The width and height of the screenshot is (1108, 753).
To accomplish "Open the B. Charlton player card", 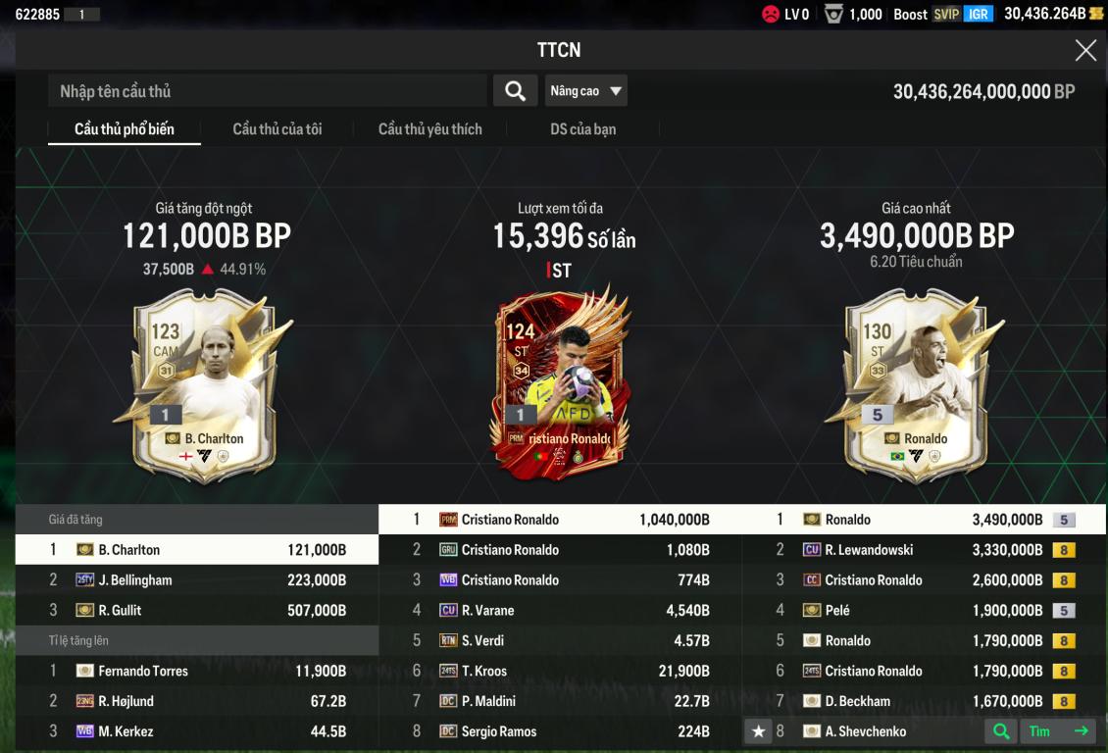I will [204, 387].
